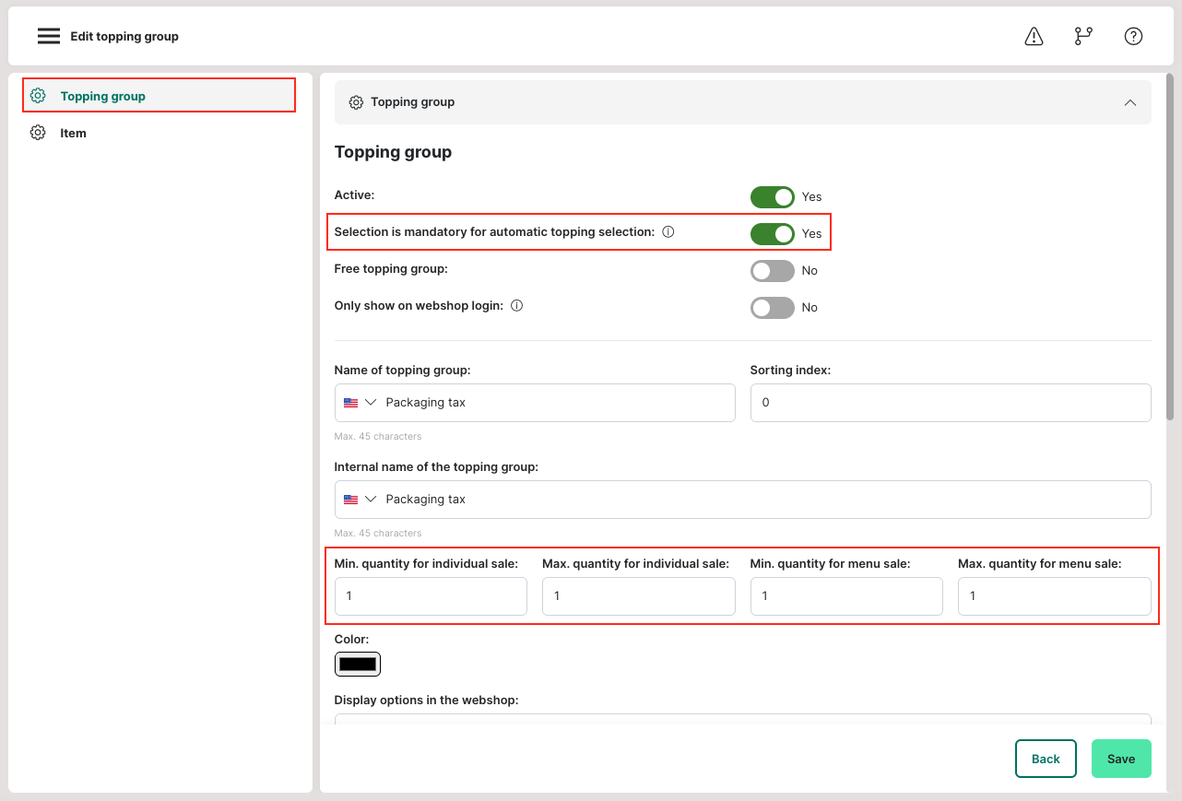Show info tooltip for mandatory selection setting

668,232
